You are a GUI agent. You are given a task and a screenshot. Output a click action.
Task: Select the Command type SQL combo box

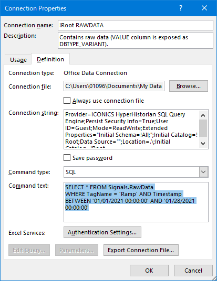point(136,172)
